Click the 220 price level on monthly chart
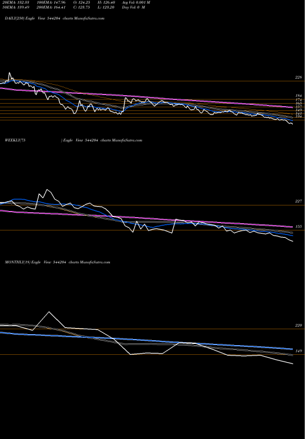The height and width of the screenshot is (439, 305). [298, 326]
